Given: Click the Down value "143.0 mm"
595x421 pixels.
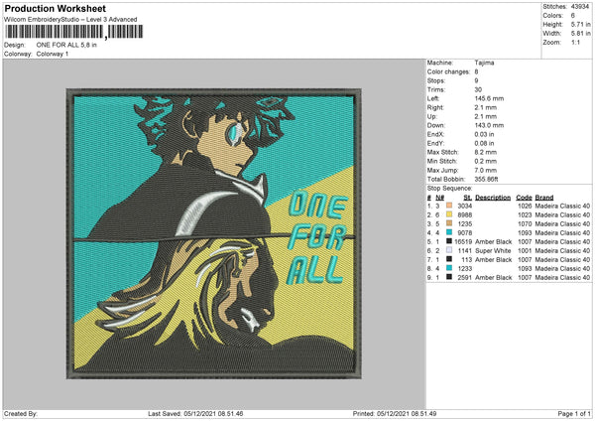Looking at the screenshot, I should click(489, 125).
